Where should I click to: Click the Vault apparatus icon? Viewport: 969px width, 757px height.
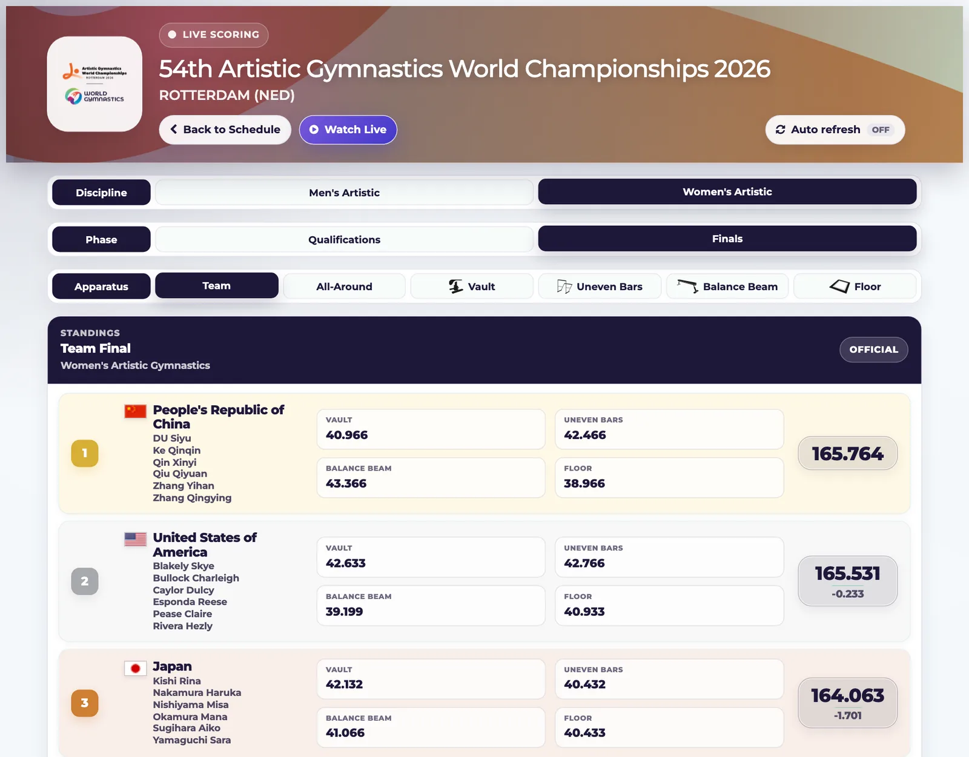coord(455,286)
